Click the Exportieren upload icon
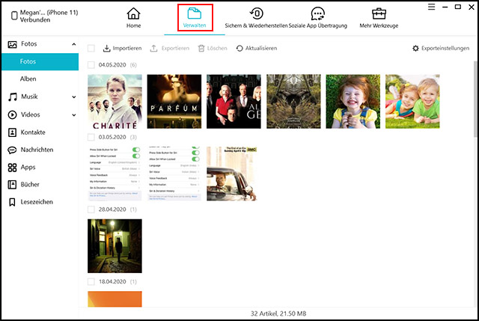 pos(153,48)
